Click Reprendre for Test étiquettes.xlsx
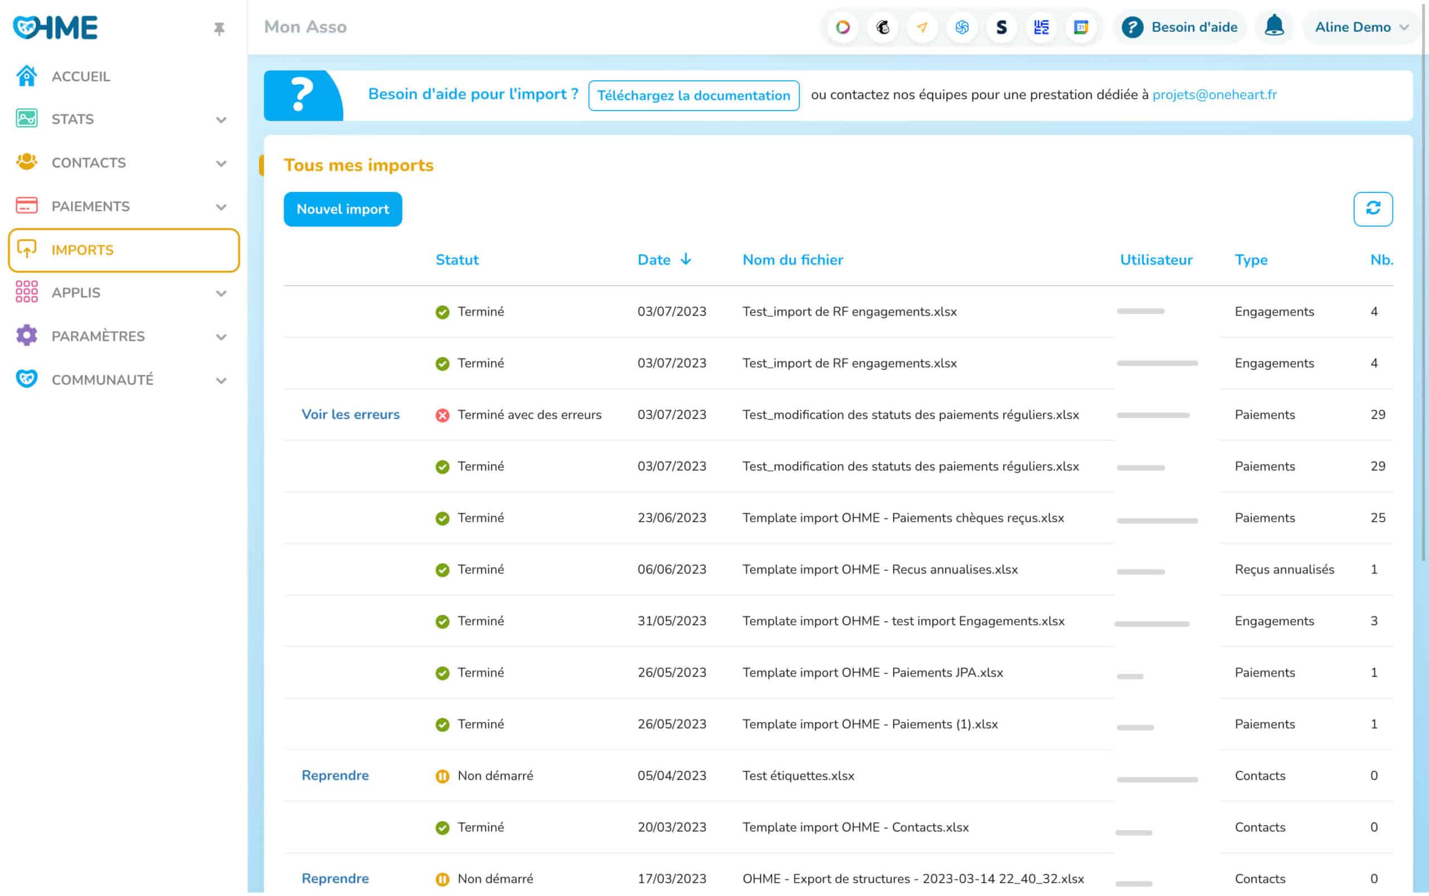The height and width of the screenshot is (896, 1429). [x=335, y=775]
